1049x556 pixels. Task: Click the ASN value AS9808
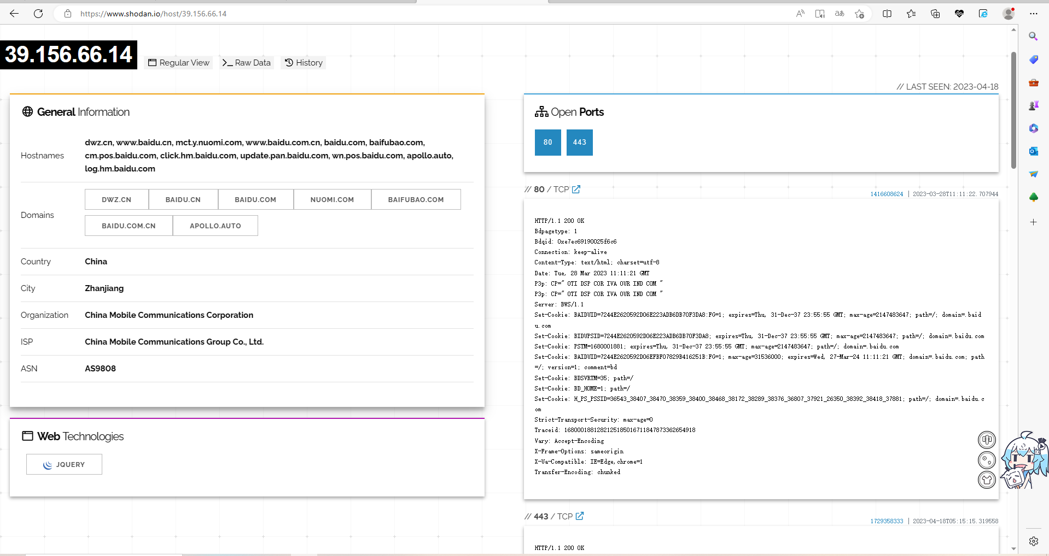coord(100,369)
